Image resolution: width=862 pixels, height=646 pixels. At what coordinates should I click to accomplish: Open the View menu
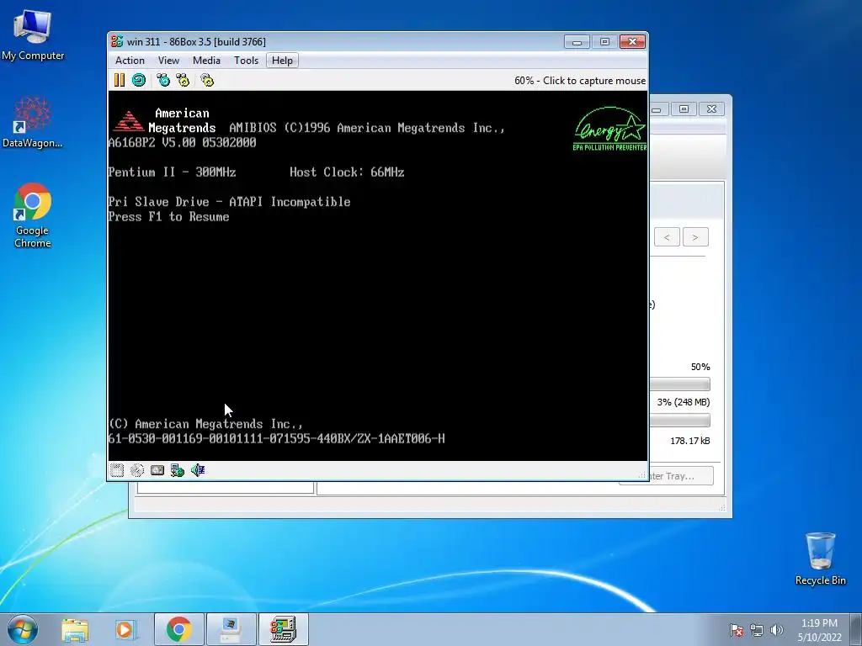point(168,61)
